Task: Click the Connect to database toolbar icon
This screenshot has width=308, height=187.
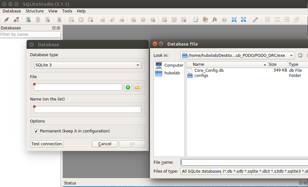Action: tap(7, 19)
